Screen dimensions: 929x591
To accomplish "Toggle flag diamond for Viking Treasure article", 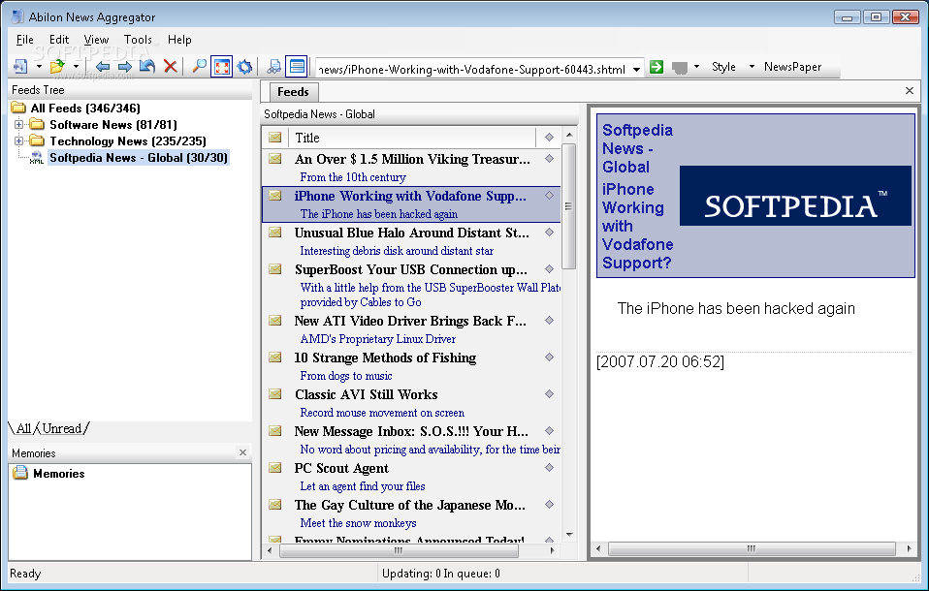I will 549,158.
